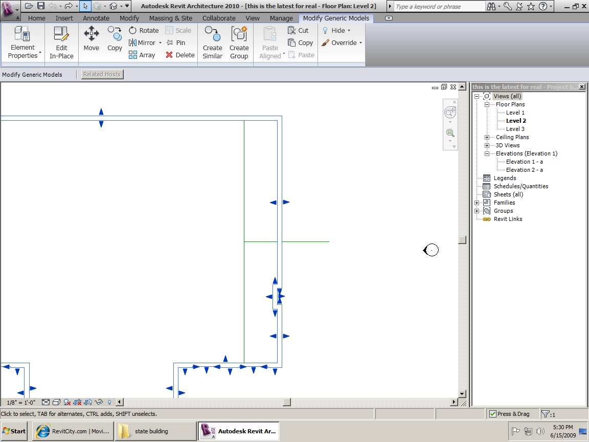Open Create Similar tool

[x=212, y=42]
